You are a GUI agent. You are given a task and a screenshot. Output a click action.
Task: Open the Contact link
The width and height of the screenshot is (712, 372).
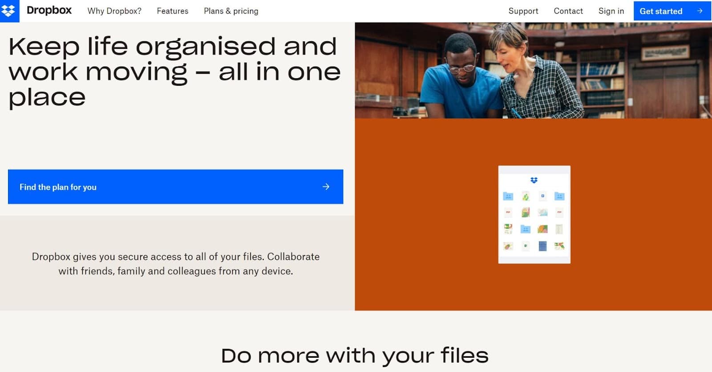(568, 11)
